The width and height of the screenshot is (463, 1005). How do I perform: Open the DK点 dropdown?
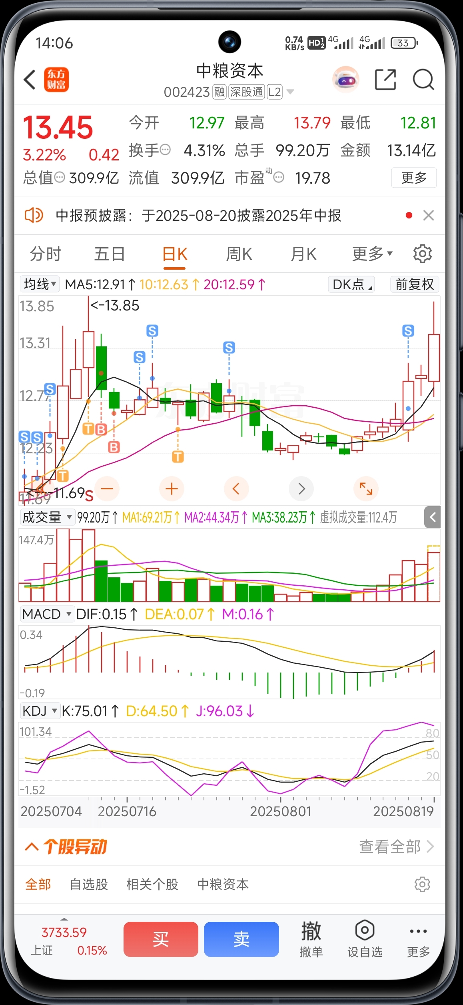point(351,284)
